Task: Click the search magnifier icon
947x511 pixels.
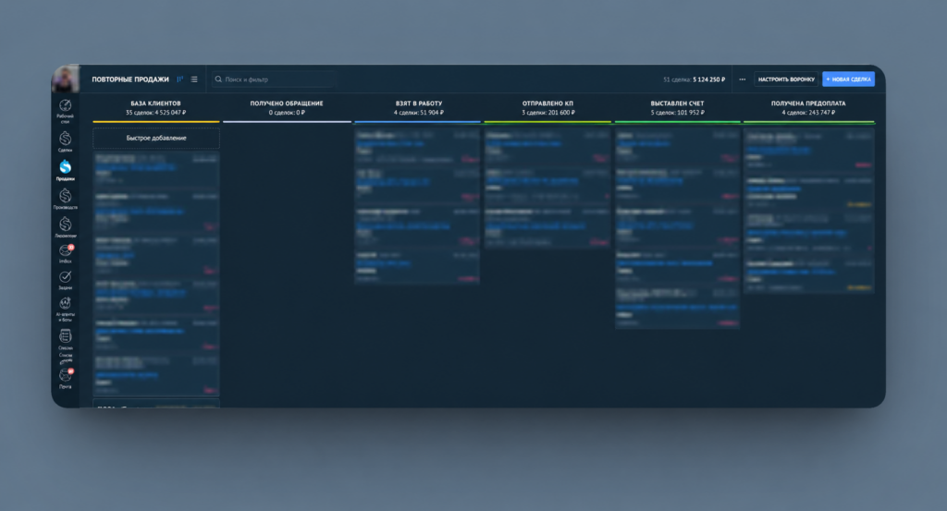Action: [x=218, y=79]
